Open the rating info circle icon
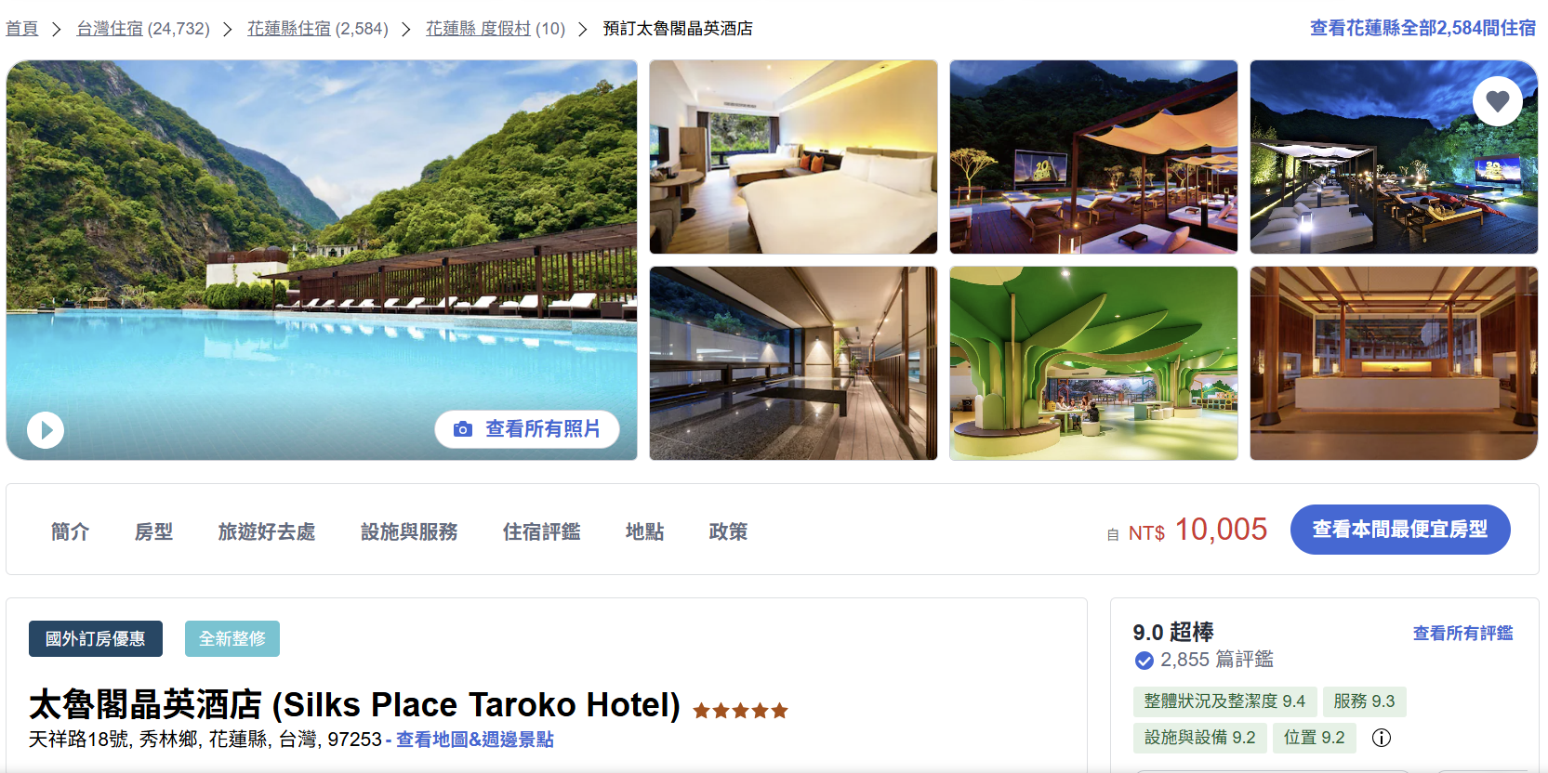Image resolution: width=1548 pixels, height=773 pixels. coord(1382,738)
